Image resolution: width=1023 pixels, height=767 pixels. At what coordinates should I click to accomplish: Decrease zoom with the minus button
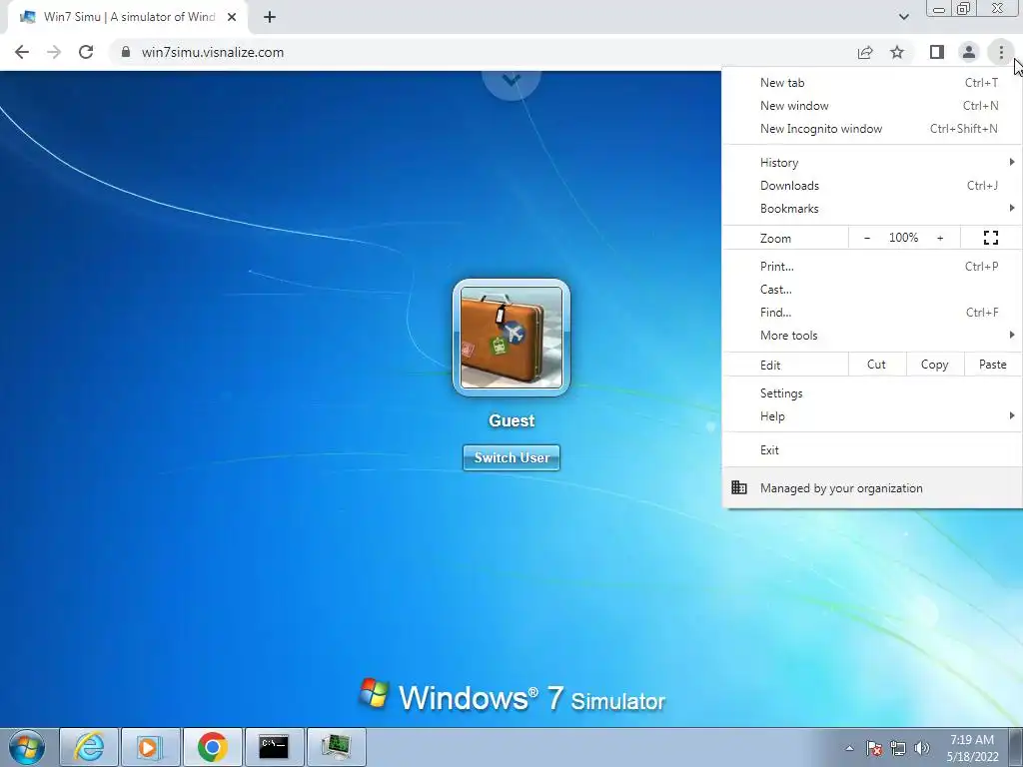pyautogui.click(x=866, y=238)
